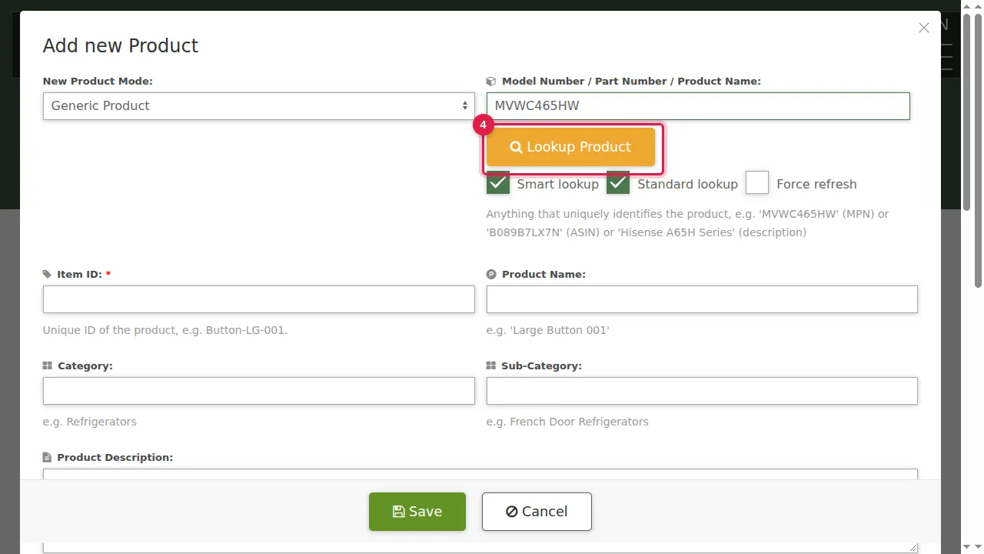Click the document icon beside Product Description
Screen dimensions: 984x554
47,457
